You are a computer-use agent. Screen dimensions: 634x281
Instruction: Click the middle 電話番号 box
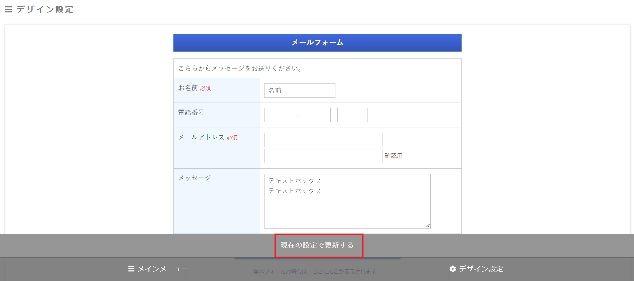(x=316, y=115)
